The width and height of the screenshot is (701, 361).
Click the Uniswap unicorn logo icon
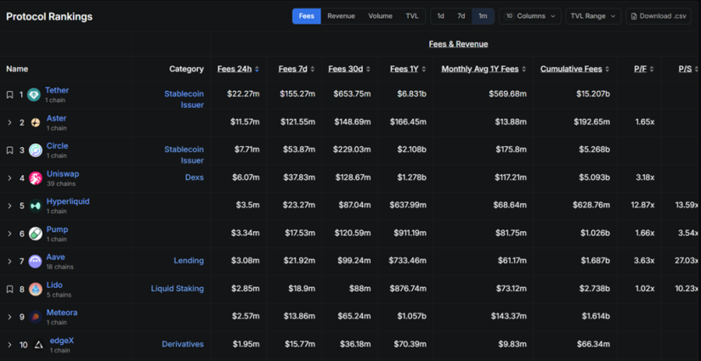click(x=36, y=178)
